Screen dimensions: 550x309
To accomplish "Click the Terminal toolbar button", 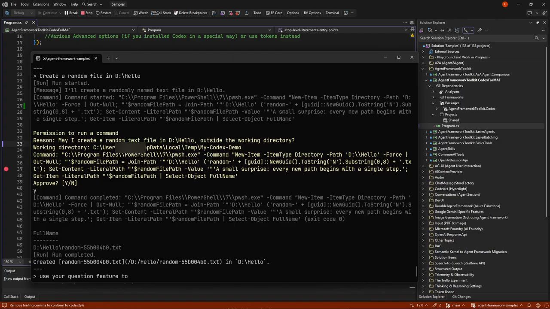I will click(x=332, y=13).
